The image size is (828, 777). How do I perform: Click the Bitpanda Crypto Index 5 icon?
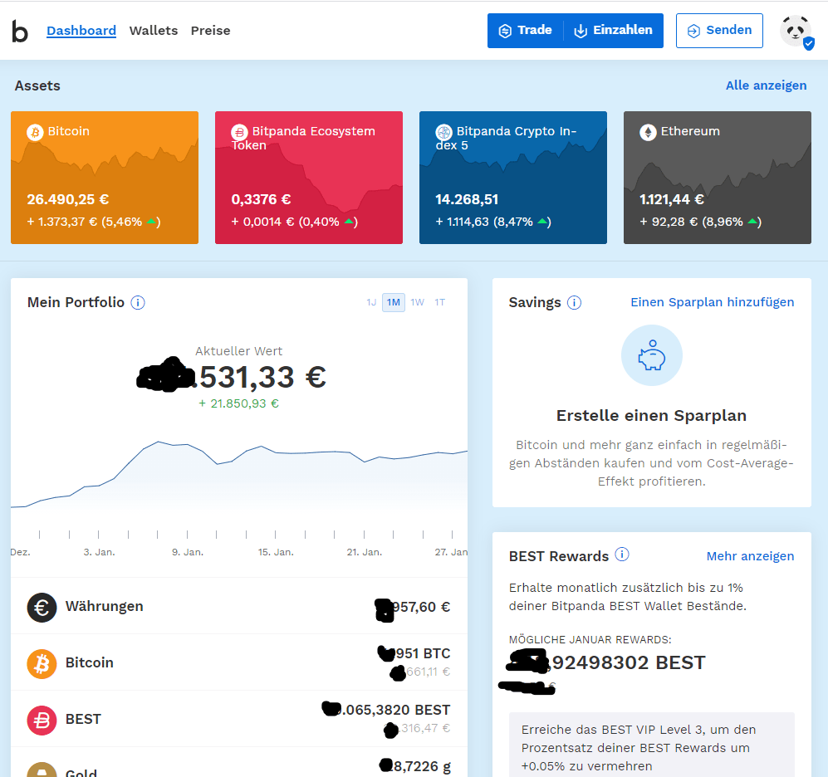[x=443, y=132]
